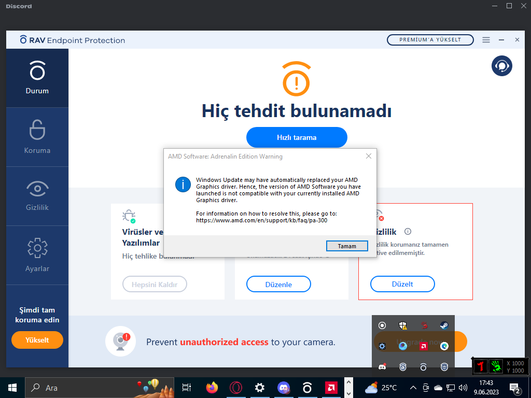Click the blue gear icon in the tray overflow
Image resolution: width=531 pixels, height=398 pixels.
click(x=382, y=346)
